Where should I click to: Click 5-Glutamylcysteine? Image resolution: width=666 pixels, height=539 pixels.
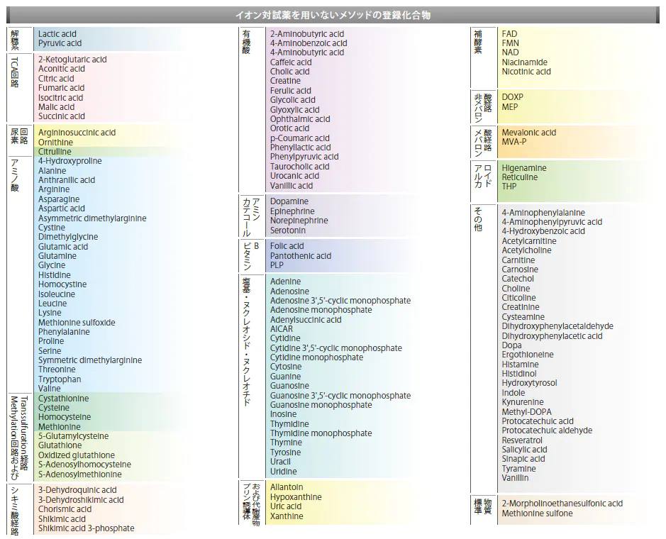74,436
